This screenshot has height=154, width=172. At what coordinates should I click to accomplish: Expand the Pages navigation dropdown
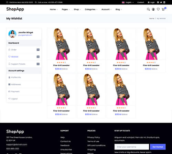tap(66, 10)
